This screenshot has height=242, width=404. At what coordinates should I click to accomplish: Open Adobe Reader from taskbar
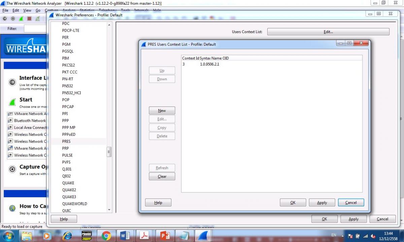click(x=145, y=236)
